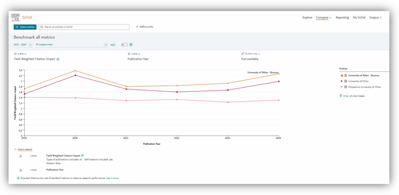Open the Scopus link

click(x=374, y=17)
